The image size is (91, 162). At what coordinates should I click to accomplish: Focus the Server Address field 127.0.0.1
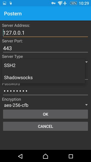[45, 33]
